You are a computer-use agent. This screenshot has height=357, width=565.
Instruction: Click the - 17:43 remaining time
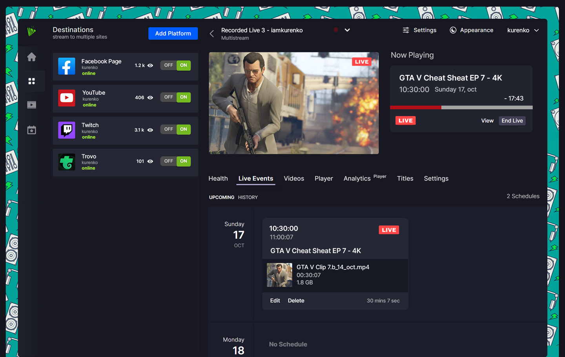pyautogui.click(x=514, y=98)
